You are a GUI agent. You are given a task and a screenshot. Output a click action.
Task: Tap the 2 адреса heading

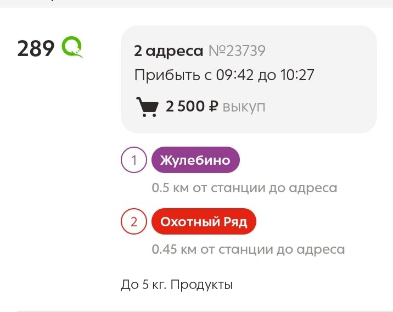pyautogui.click(x=169, y=51)
